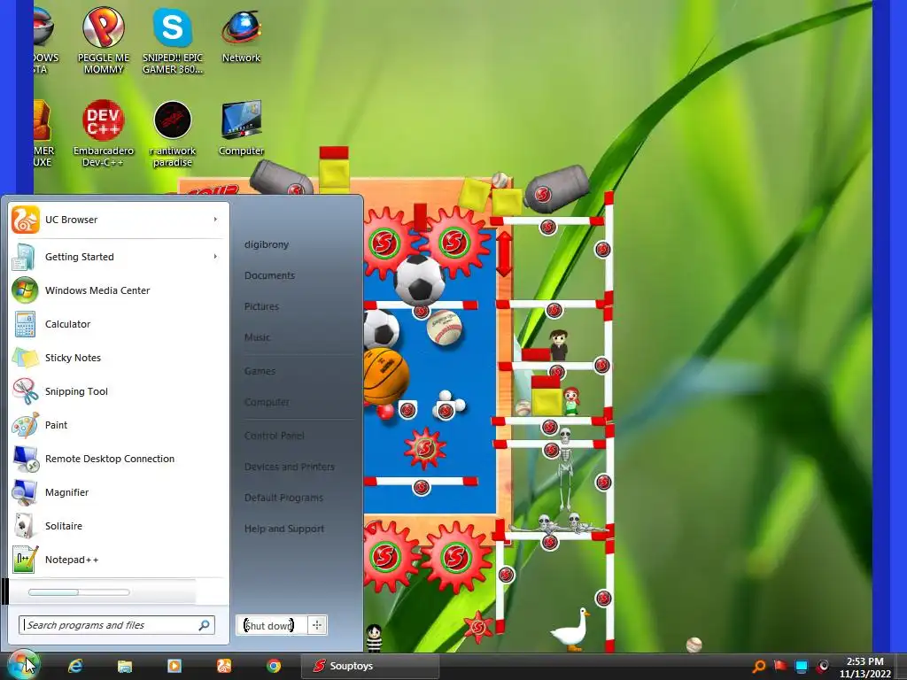Click the All Programs progress bar

coord(79,592)
